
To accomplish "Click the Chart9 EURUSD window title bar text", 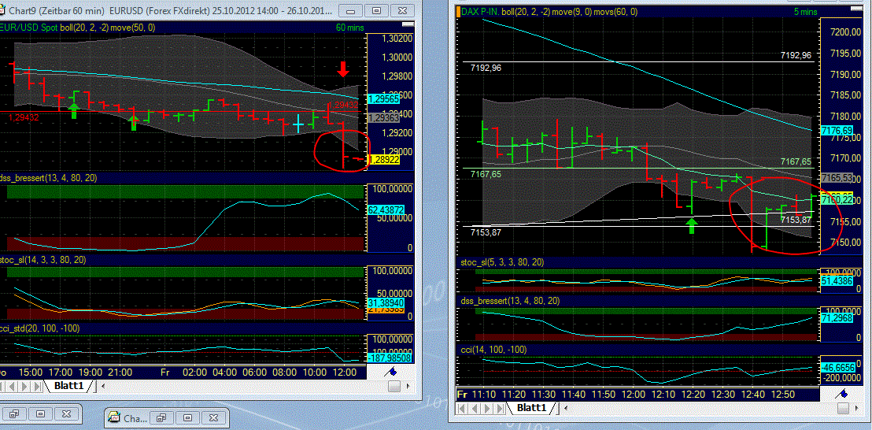I will coord(172,10).
